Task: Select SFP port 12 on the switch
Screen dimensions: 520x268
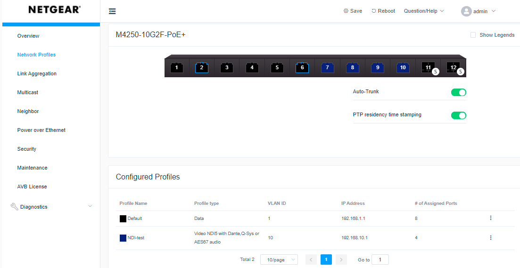Action: (x=454, y=67)
